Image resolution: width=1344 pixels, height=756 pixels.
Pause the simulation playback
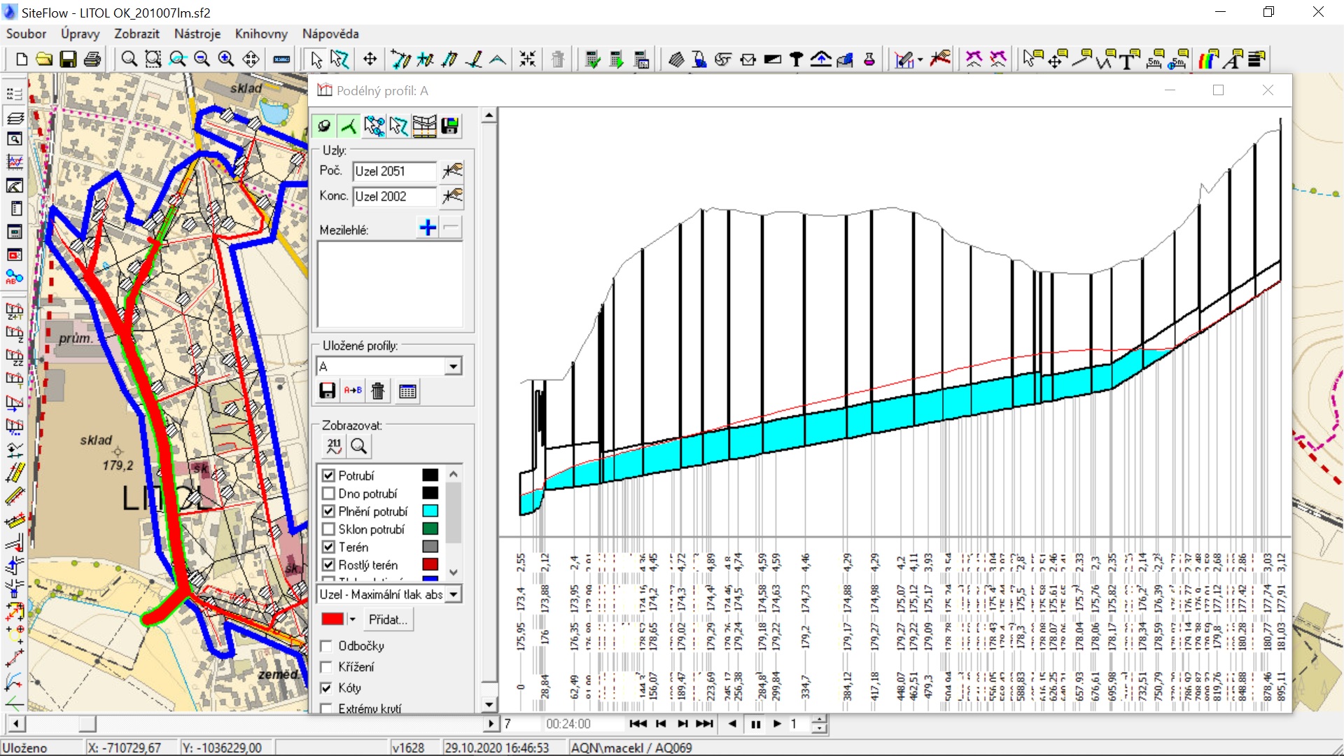[x=756, y=724]
